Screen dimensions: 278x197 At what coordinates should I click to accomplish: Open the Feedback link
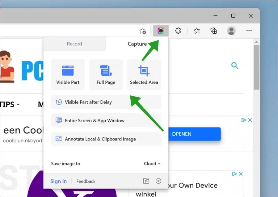86,181
